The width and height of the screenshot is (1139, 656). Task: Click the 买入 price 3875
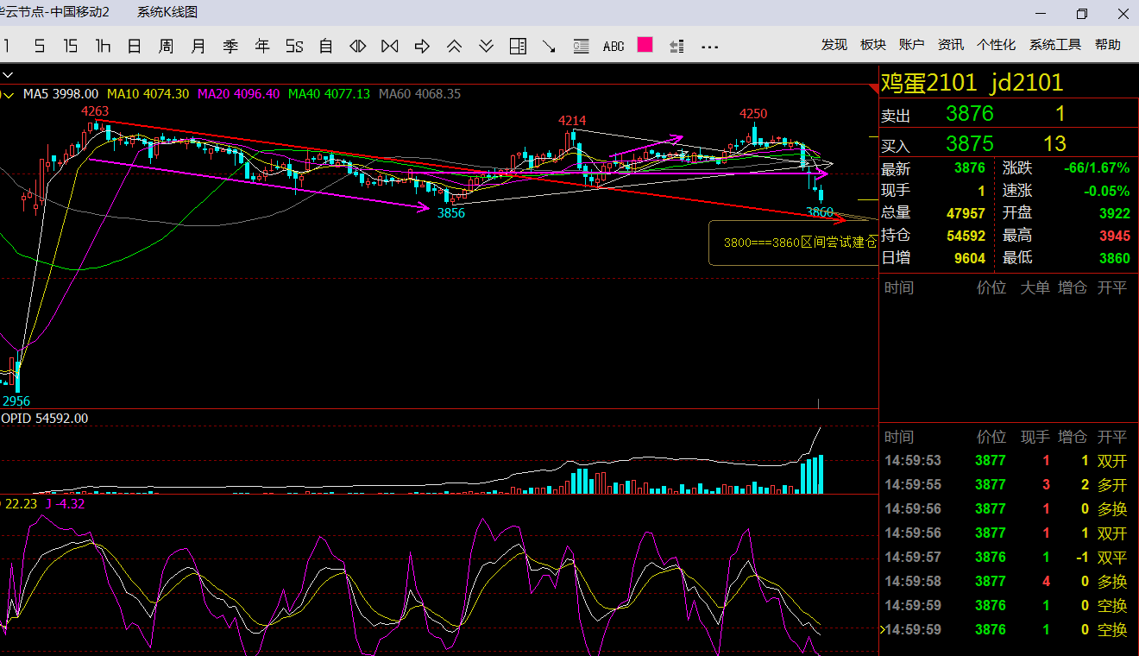970,143
